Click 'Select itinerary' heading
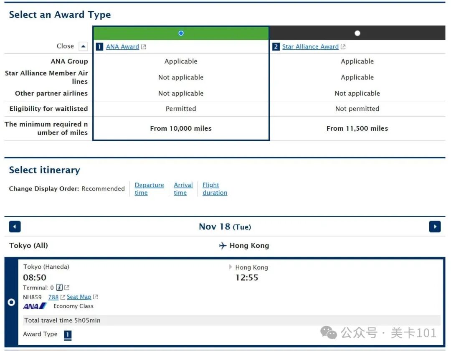451x351 pixels. point(45,170)
